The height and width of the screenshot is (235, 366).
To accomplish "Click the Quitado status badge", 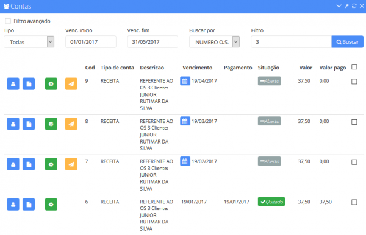I will (x=271, y=202).
